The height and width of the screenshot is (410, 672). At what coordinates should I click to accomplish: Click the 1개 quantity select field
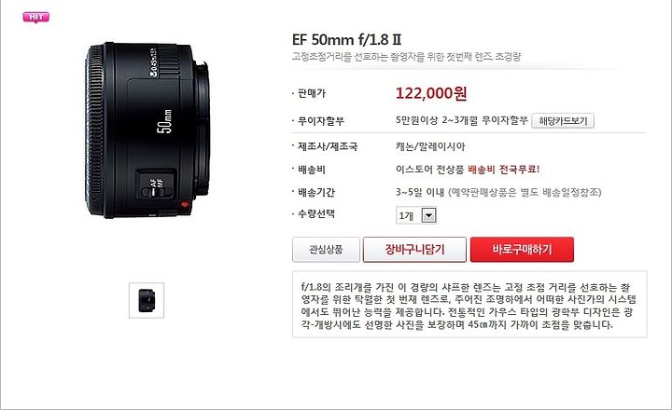pyautogui.click(x=416, y=215)
